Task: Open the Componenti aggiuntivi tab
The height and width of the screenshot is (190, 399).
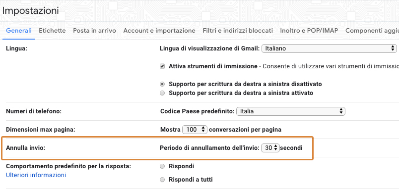Action: coord(372,31)
